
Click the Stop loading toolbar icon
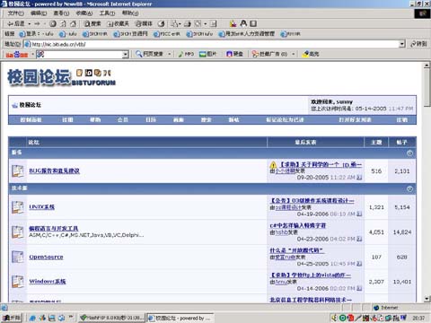[53, 23]
